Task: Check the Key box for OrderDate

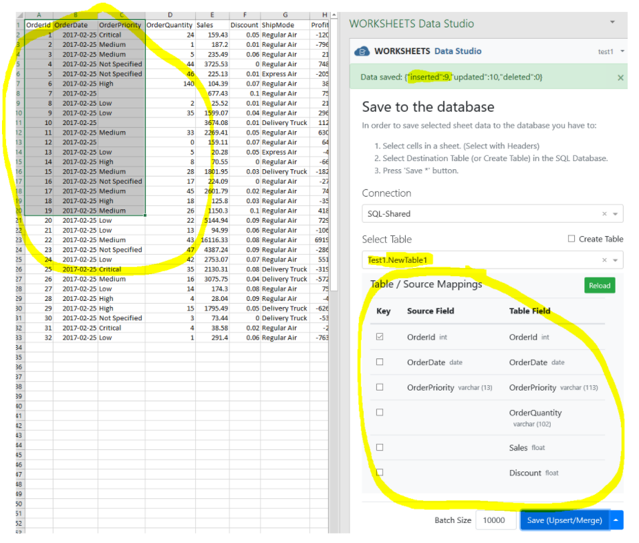Action: (x=380, y=362)
